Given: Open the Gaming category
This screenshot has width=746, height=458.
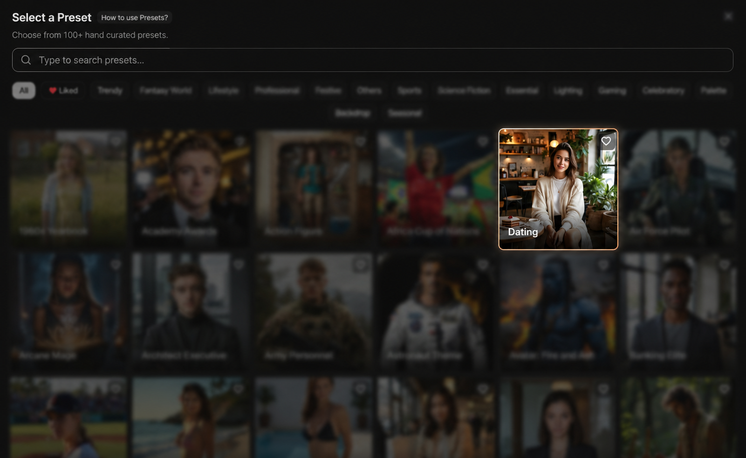Looking at the screenshot, I should click(612, 90).
